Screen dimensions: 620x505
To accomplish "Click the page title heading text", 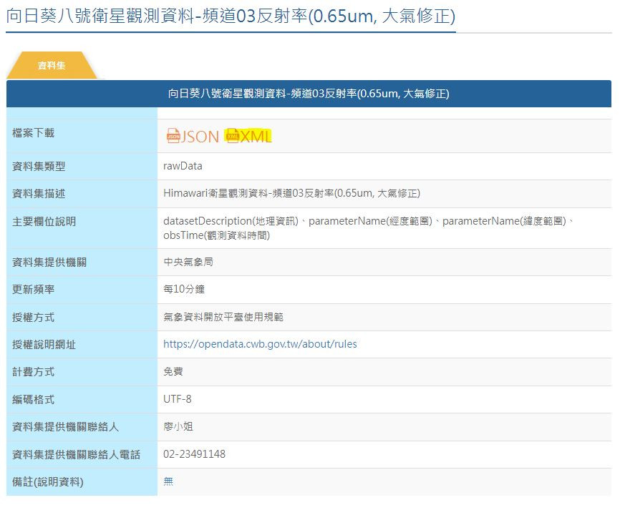I will [231, 16].
